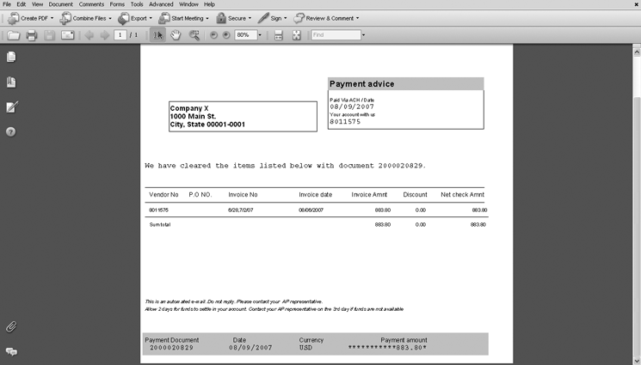The image size is (641, 365).
Task: Click the How To help icon
Action: [x=11, y=132]
